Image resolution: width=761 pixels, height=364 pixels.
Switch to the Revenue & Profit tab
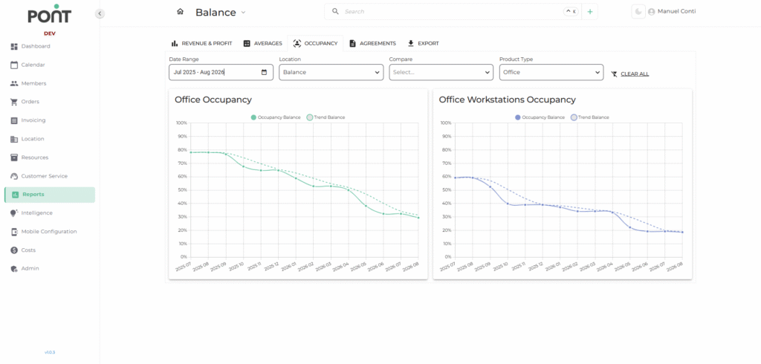(201, 43)
